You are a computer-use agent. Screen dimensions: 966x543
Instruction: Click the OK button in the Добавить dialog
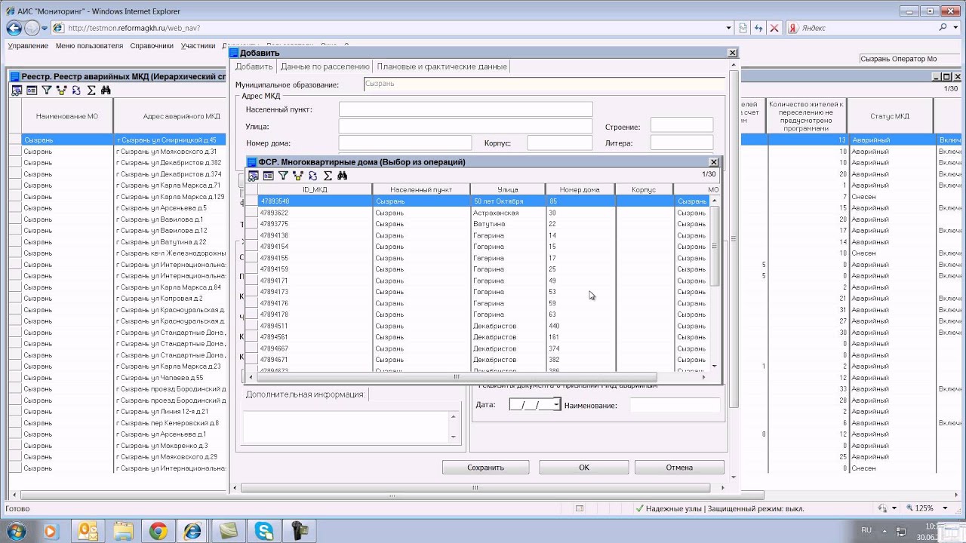[x=583, y=468]
